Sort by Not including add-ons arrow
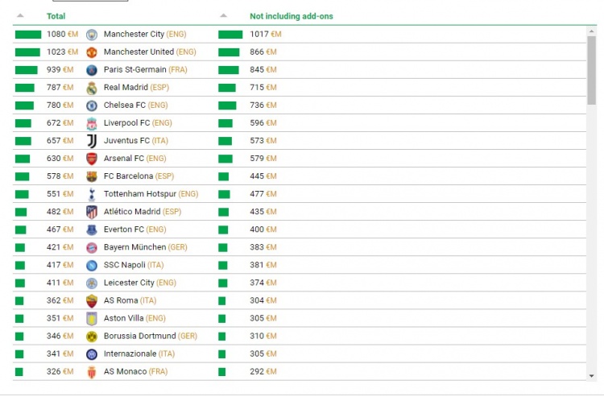The height and width of the screenshot is (397, 604). coord(223,16)
